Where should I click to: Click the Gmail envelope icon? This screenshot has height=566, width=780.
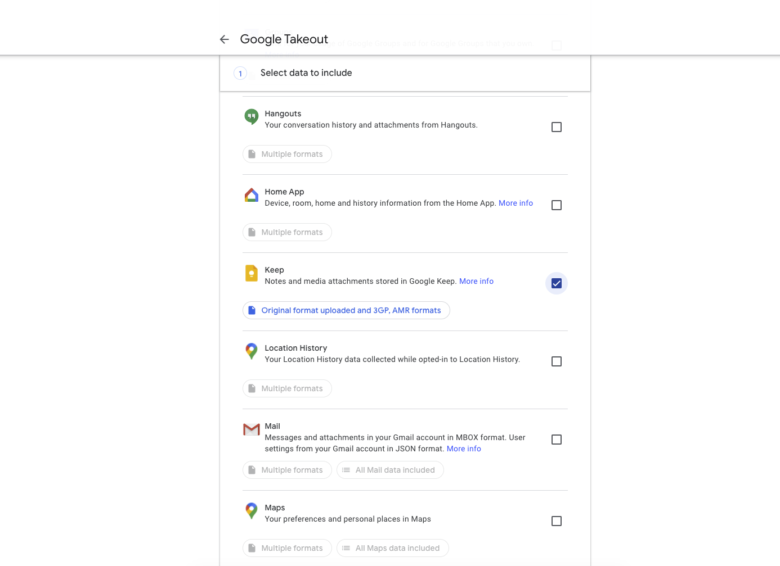pos(252,429)
